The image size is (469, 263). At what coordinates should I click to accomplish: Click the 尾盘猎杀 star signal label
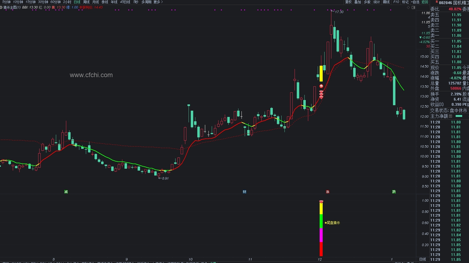pyautogui.click(x=332, y=223)
